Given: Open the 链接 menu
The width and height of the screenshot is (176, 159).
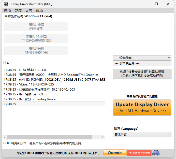Looking at the screenshot, I should click(x=18, y=10).
